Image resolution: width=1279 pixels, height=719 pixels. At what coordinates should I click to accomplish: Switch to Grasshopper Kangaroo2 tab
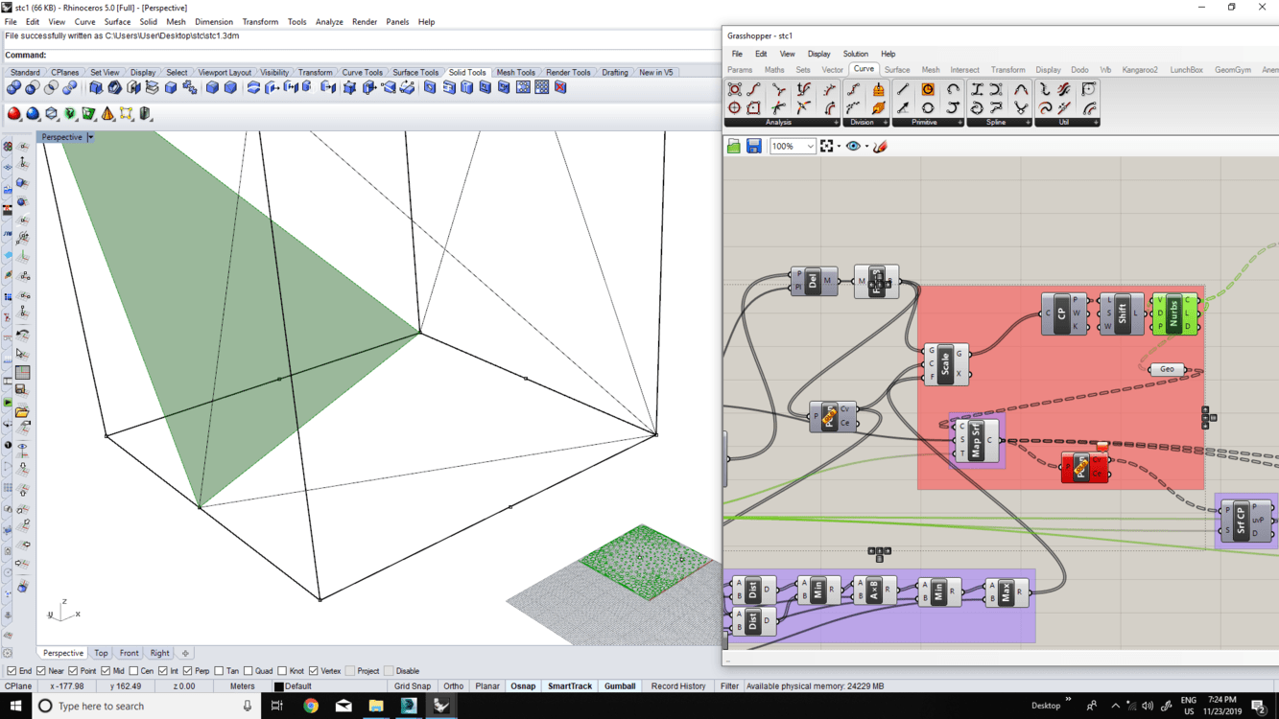pos(1139,70)
